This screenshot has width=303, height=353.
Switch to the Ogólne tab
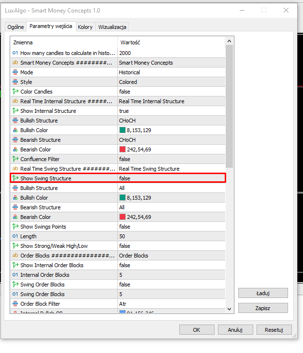pos(15,27)
